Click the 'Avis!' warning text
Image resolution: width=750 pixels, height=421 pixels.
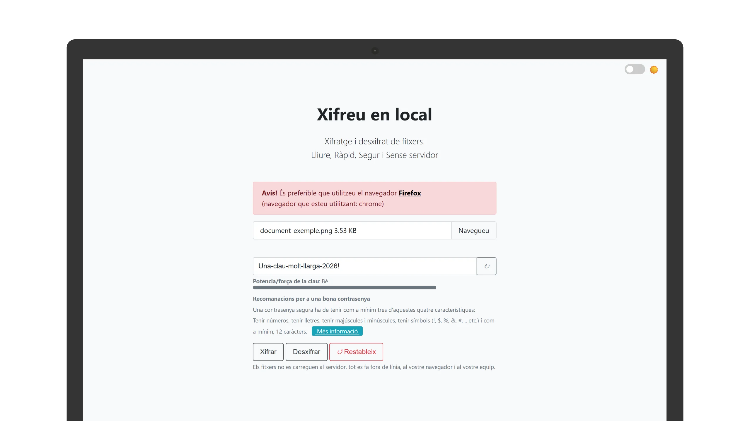click(270, 193)
